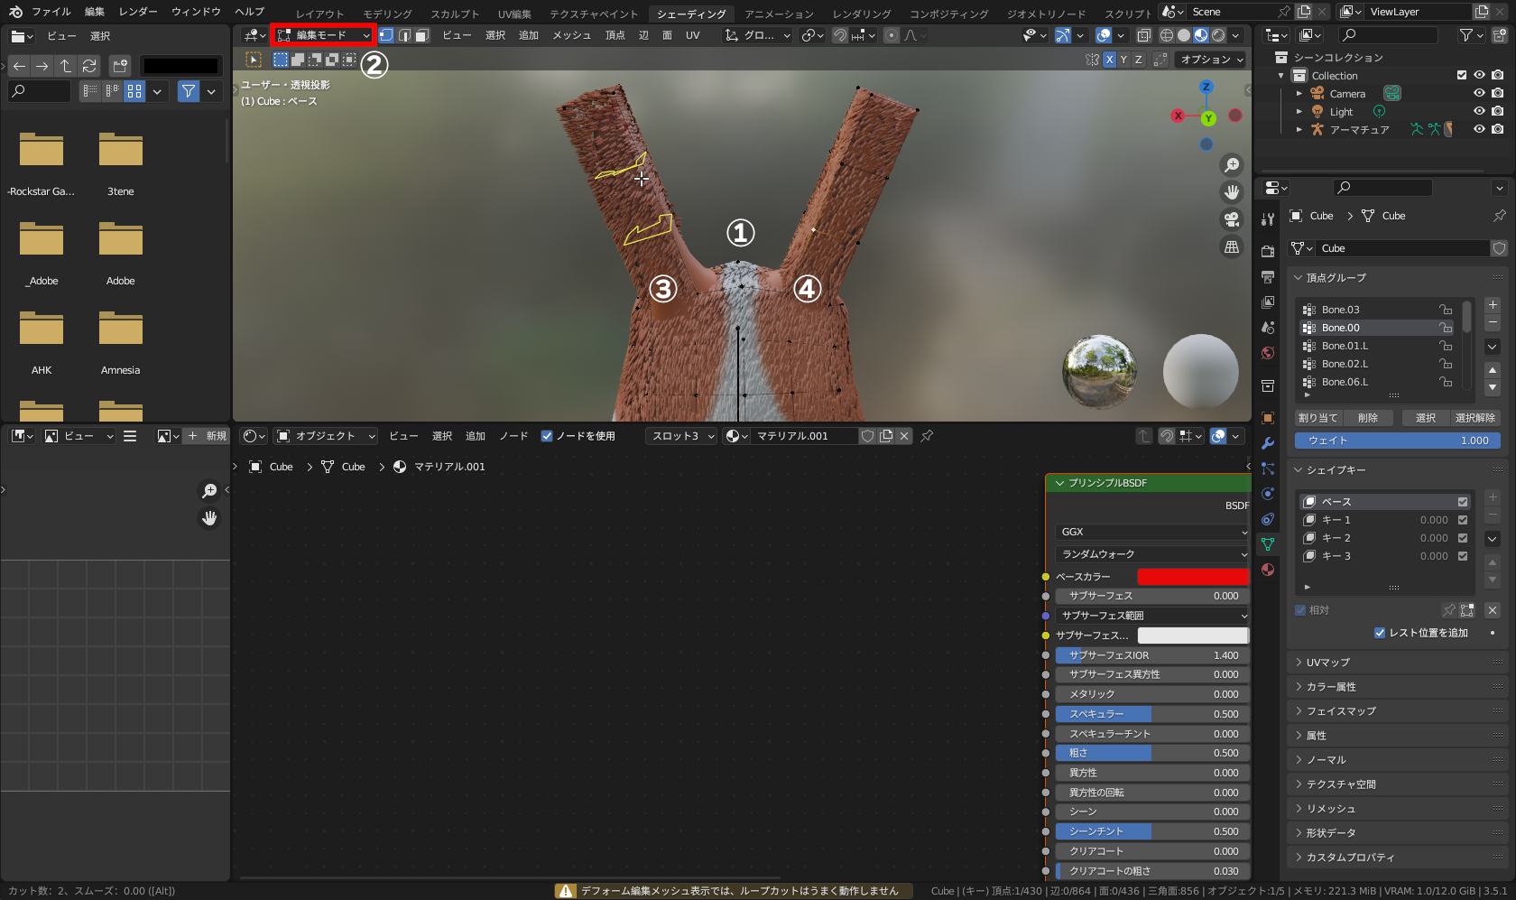Select vertex select mode in viewport header
Image resolution: width=1516 pixels, height=900 pixels.
click(x=386, y=35)
